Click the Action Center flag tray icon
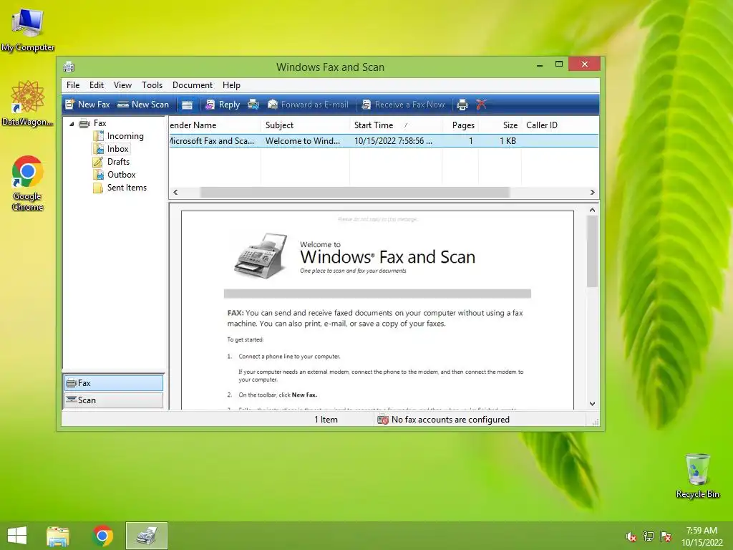 click(666, 536)
